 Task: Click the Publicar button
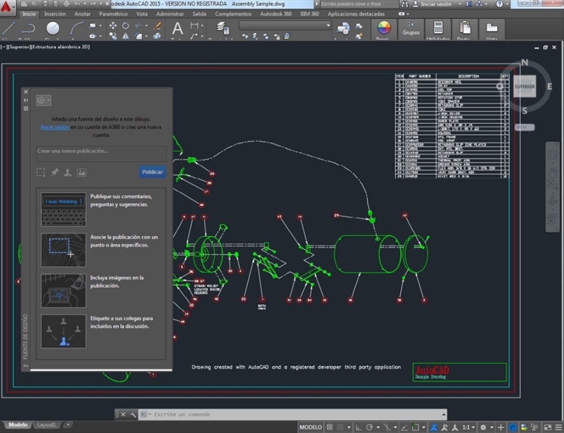point(152,172)
